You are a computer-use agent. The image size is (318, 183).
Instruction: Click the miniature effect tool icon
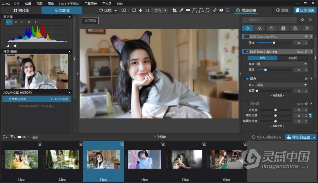(228, 10)
